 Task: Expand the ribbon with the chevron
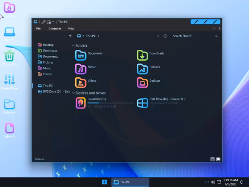click(x=214, y=28)
